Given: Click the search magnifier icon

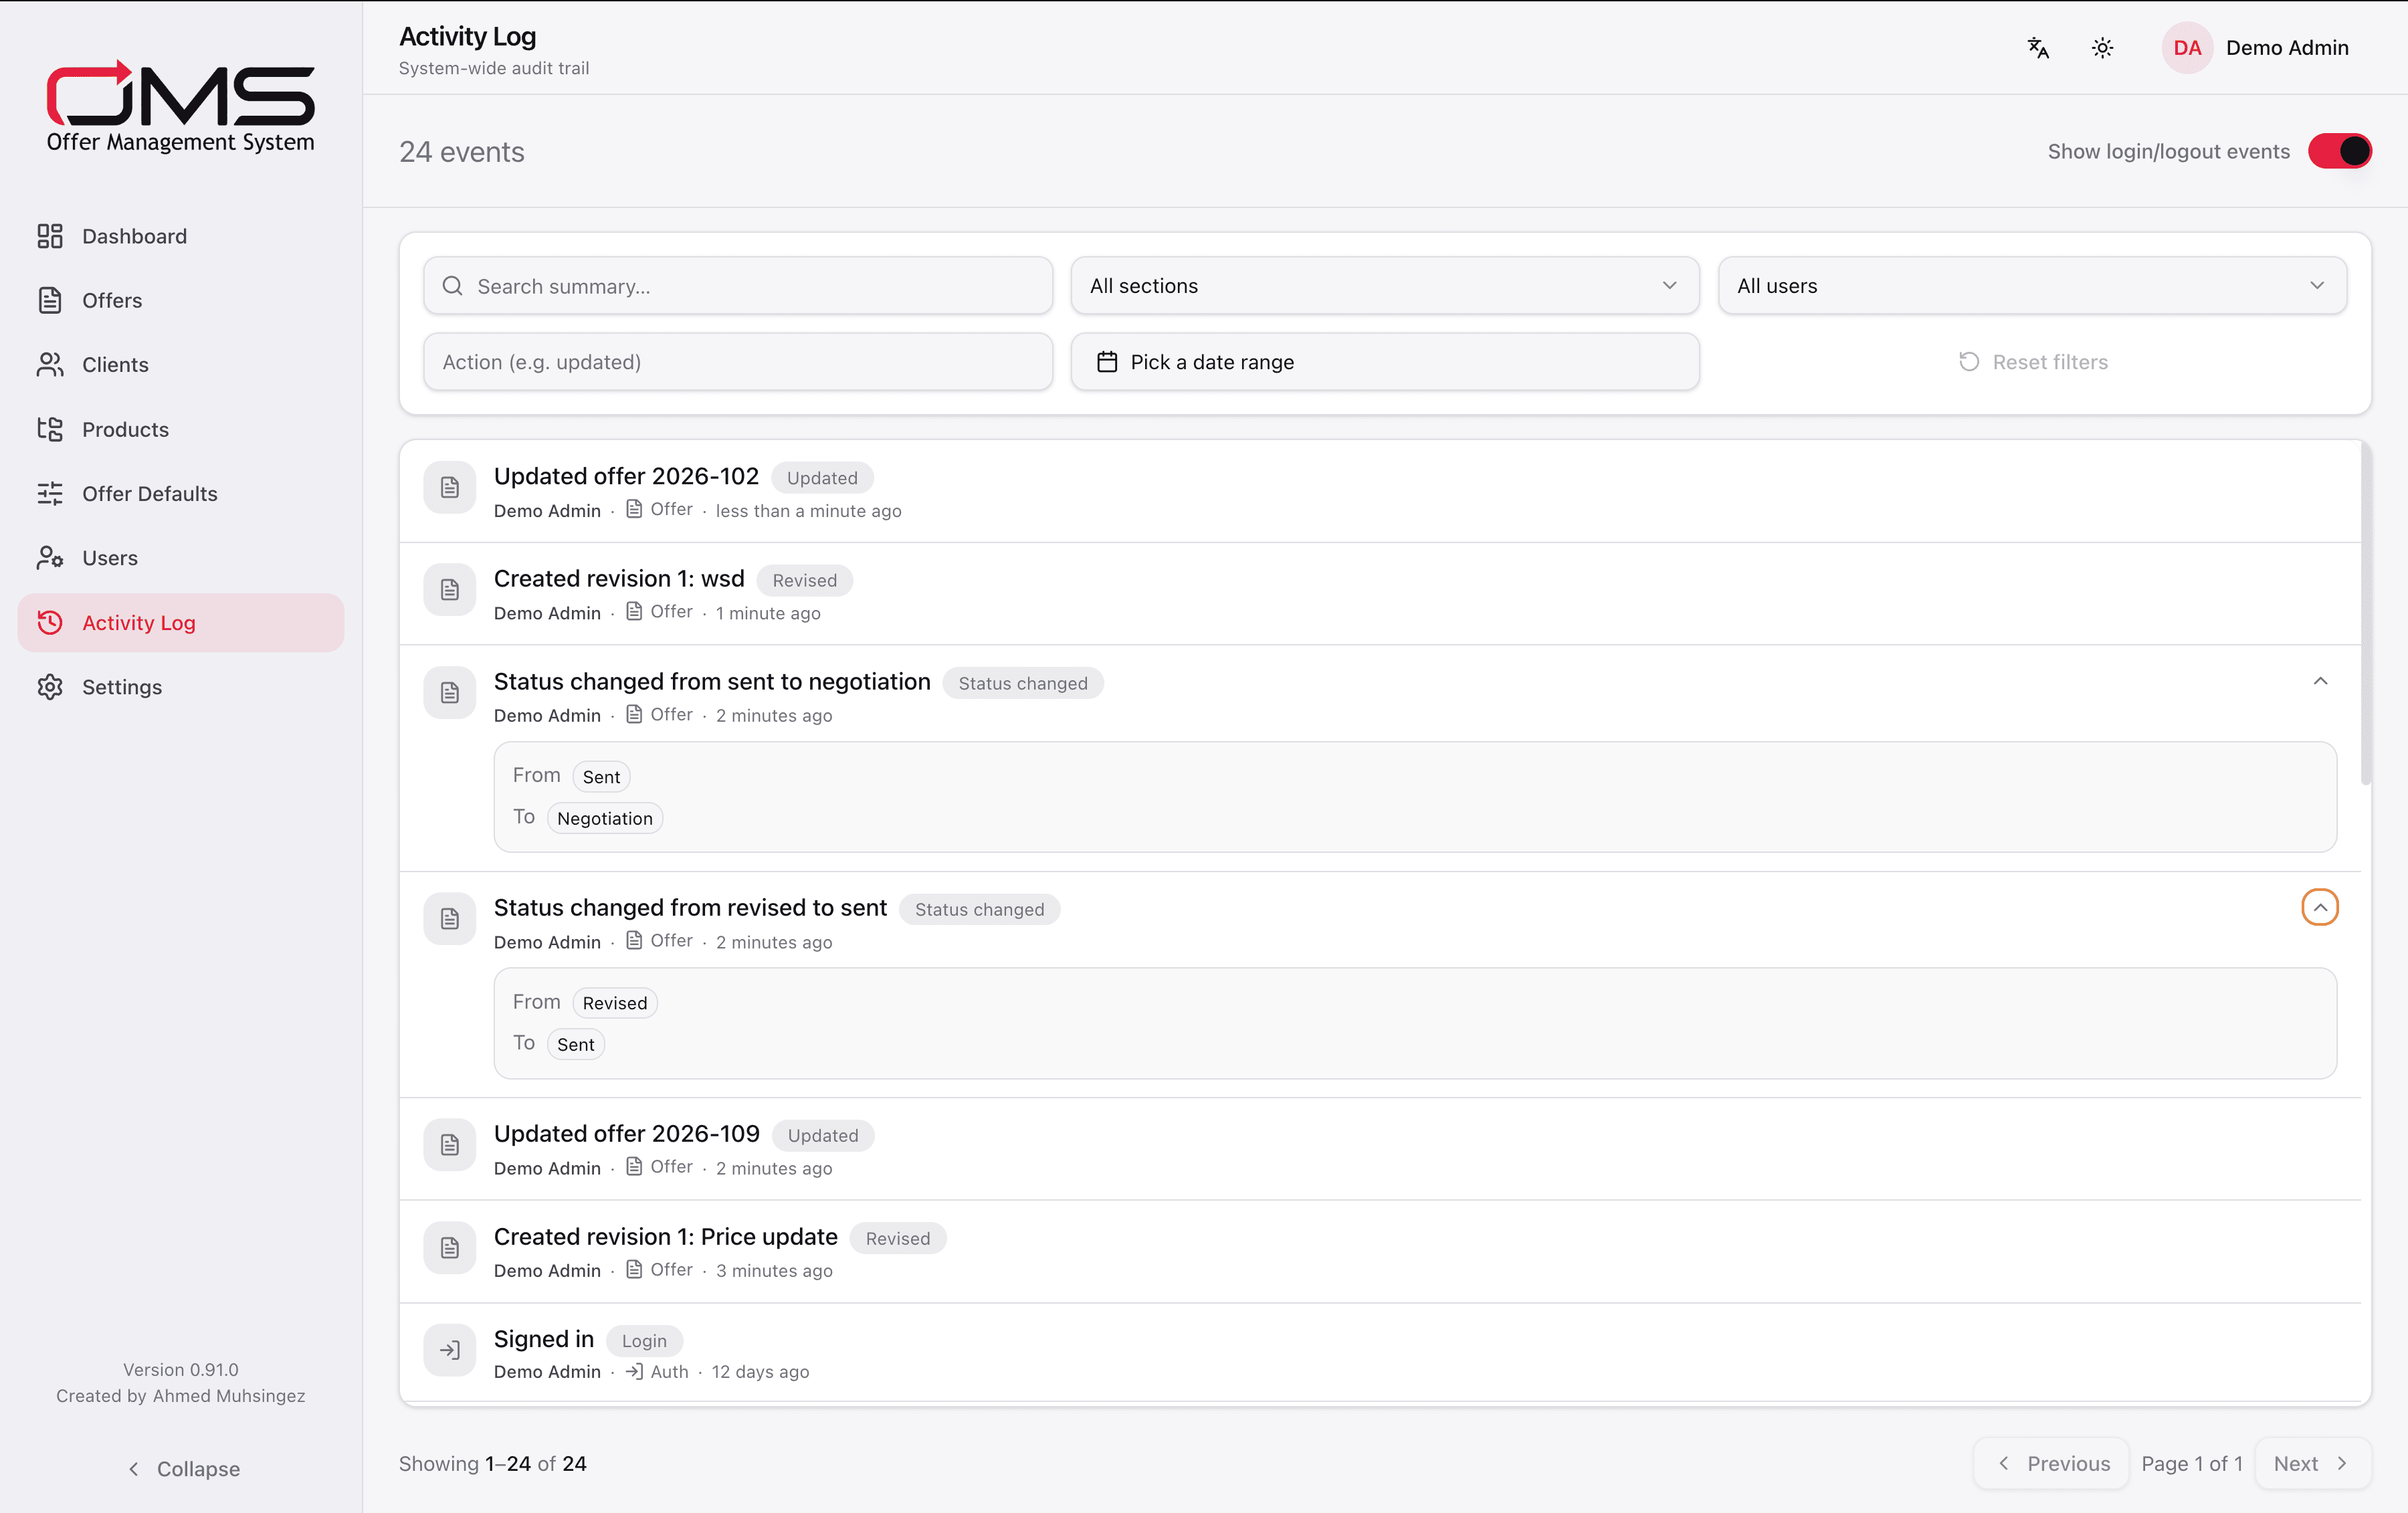Looking at the screenshot, I should point(452,286).
